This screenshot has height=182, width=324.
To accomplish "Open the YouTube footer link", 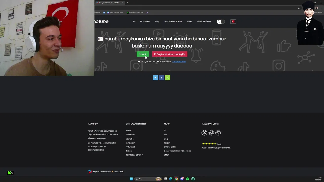I will pyautogui.click(x=130, y=139).
